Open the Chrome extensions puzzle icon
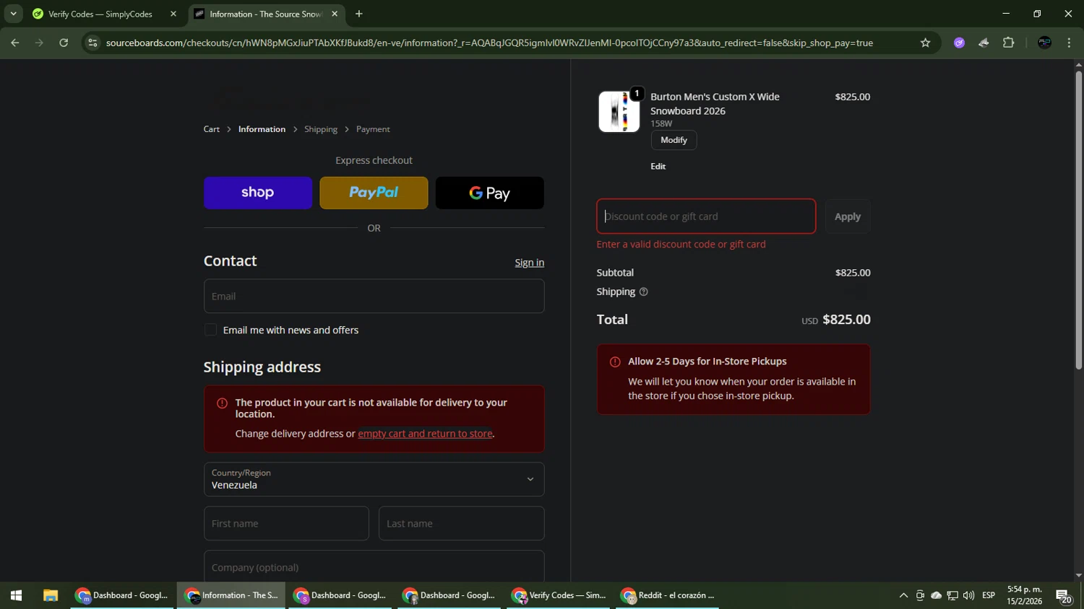This screenshot has height=609, width=1084. tap(1008, 43)
